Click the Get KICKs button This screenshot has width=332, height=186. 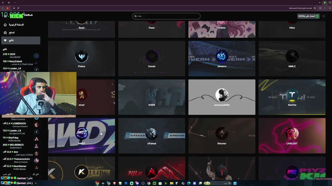pyautogui.click(x=308, y=16)
